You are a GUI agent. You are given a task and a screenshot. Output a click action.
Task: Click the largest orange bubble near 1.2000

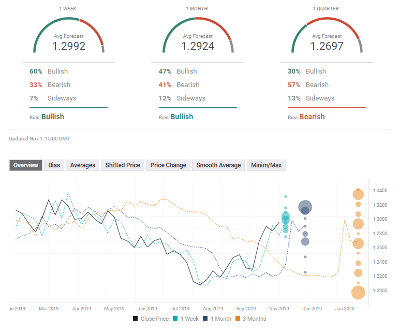[x=358, y=293]
